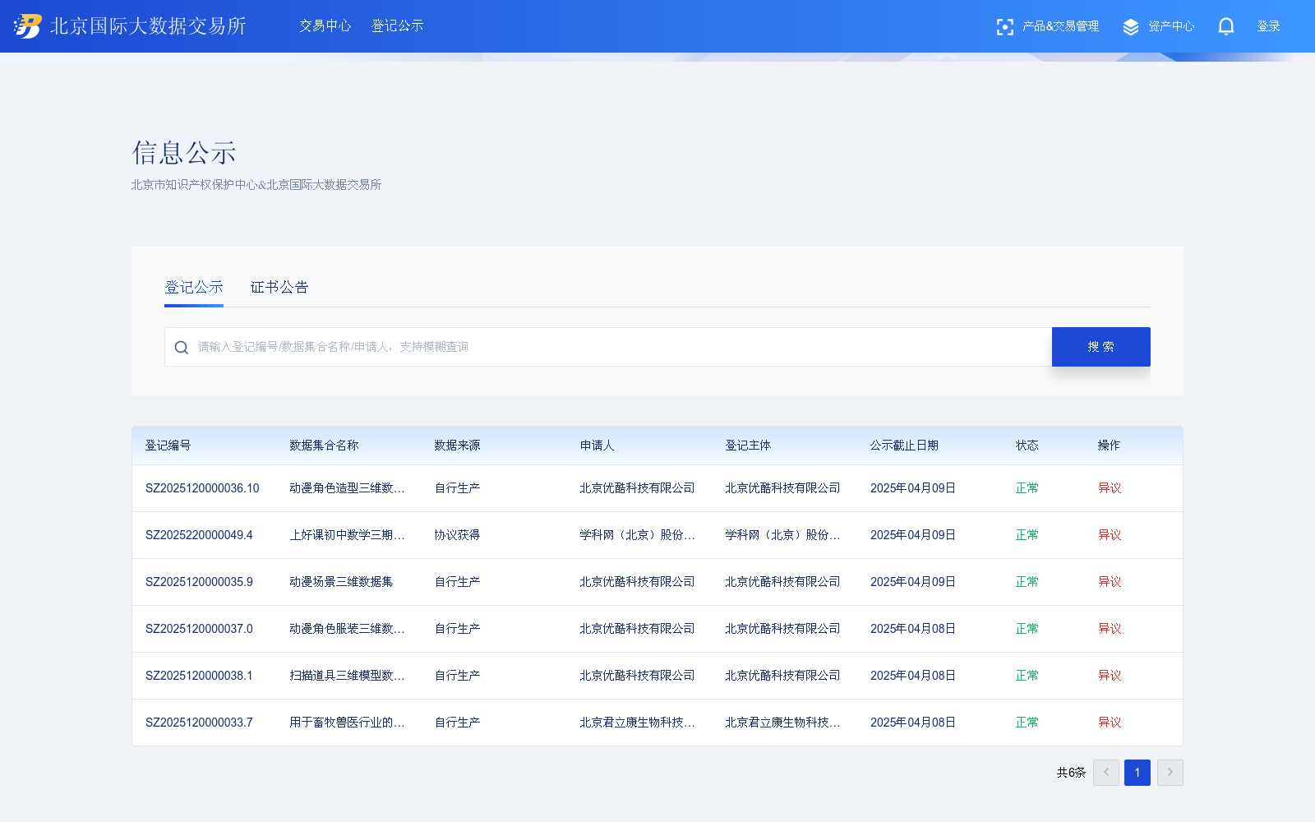Click 异议 for SZ2025120000036.10
Image resolution: width=1315 pixels, height=822 pixels.
(1110, 488)
